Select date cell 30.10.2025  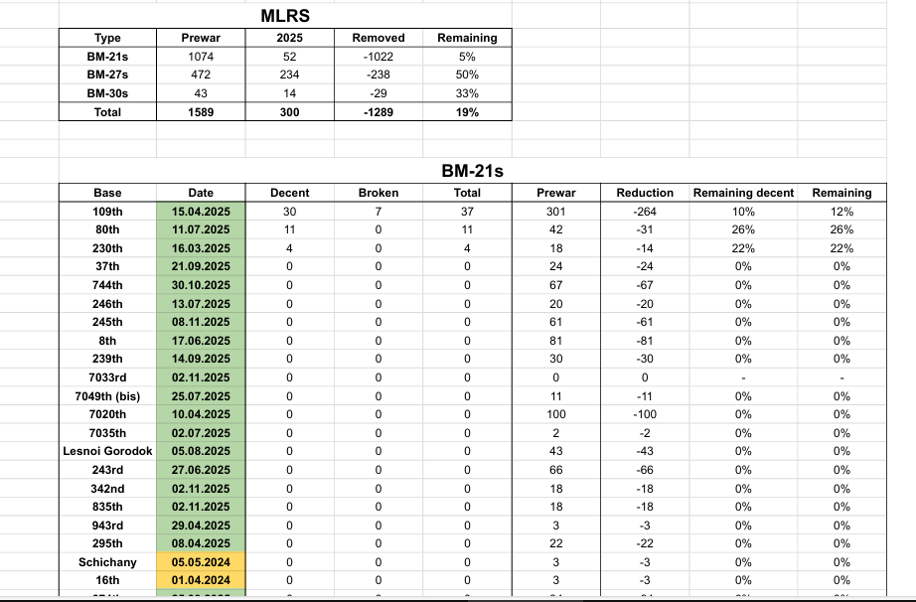click(x=201, y=285)
